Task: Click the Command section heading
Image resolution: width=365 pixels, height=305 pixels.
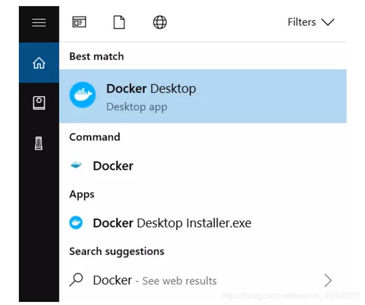Action: point(95,137)
